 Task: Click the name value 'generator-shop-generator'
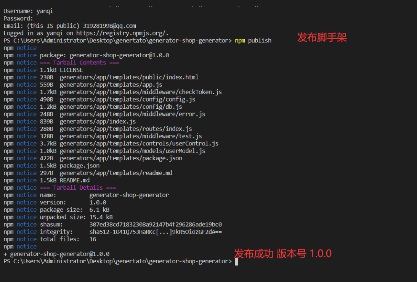point(129,195)
